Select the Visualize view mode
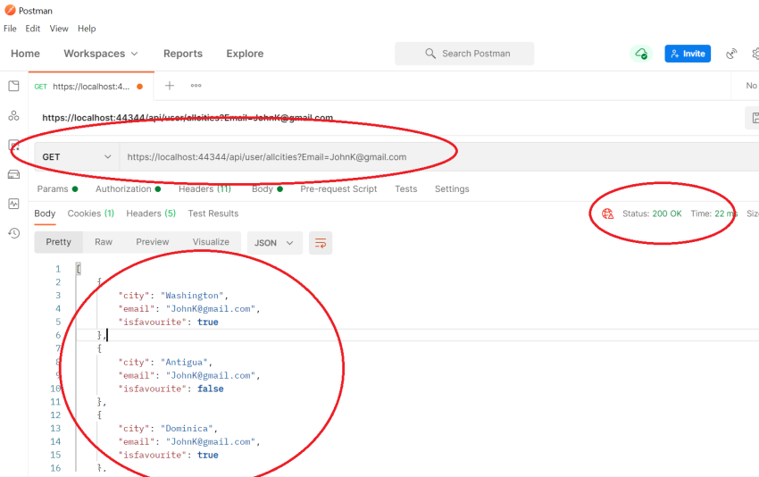Image resolution: width=759 pixels, height=477 pixels. [x=211, y=242]
